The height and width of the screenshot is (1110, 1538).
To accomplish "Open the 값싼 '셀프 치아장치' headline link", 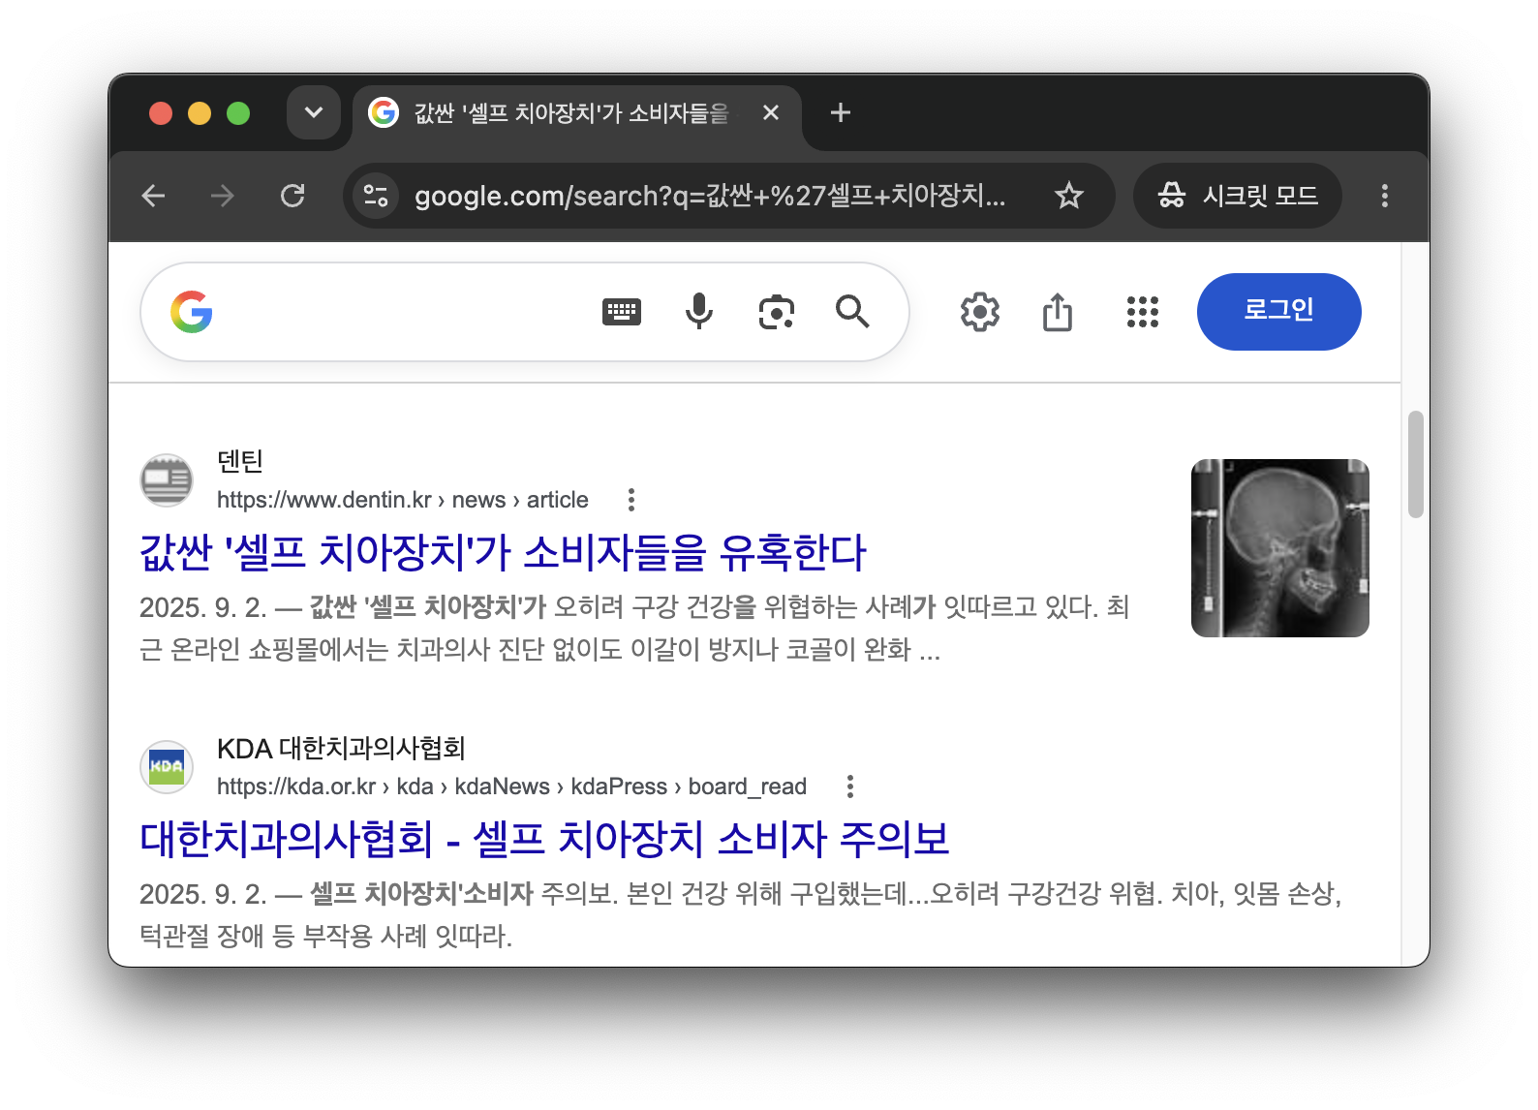I will 503,553.
